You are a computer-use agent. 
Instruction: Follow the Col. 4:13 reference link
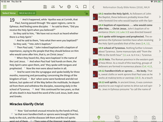pyautogui.click(x=147, y=66)
